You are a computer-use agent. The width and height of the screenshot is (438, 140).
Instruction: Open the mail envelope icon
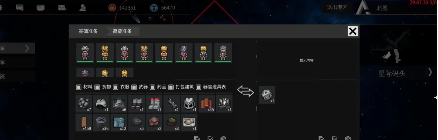coord(62,8)
